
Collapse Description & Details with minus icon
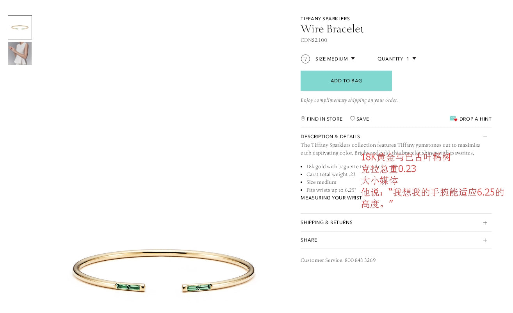pos(485,137)
